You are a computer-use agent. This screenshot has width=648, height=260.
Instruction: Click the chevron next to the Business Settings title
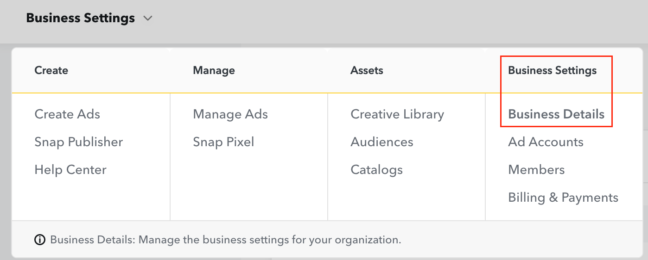(x=148, y=19)
